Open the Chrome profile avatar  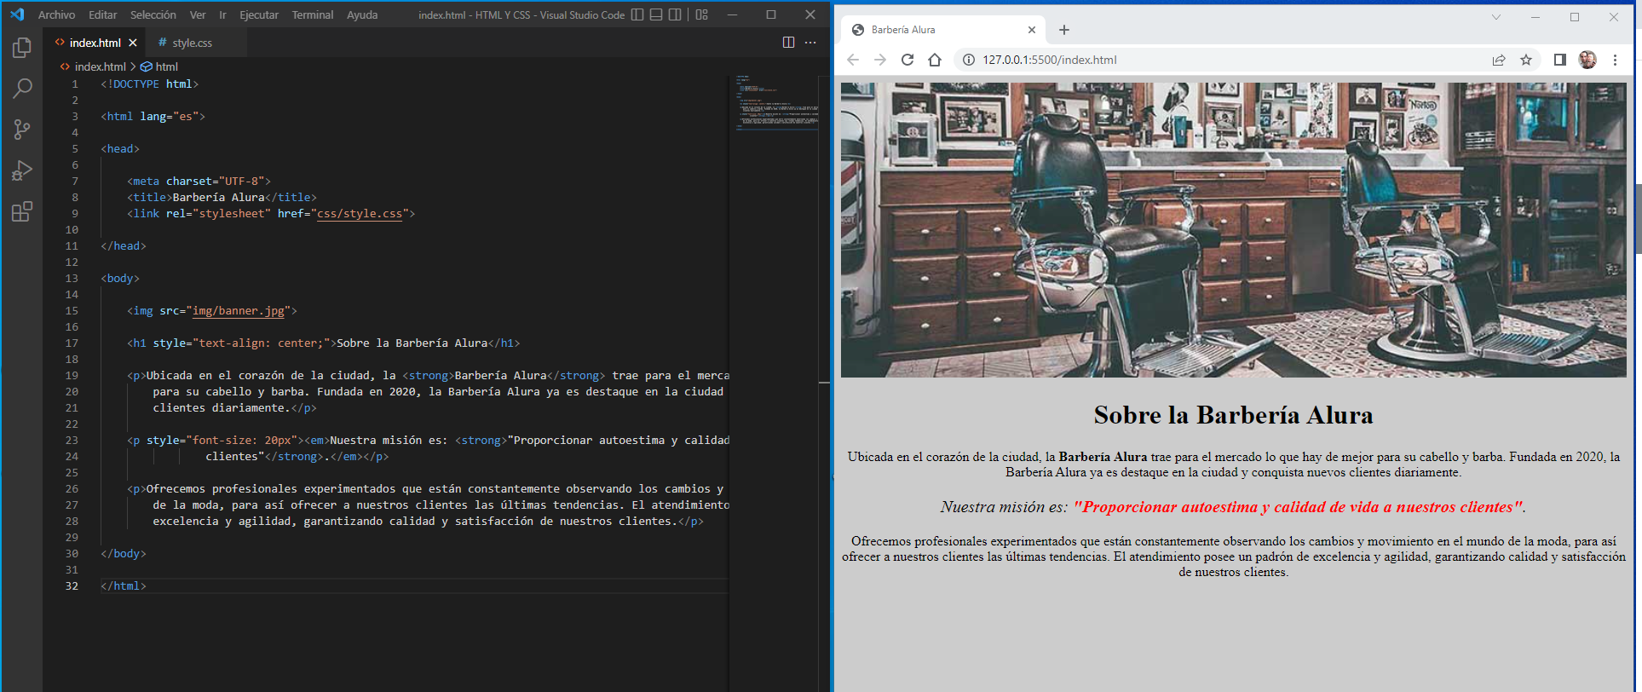pyautogui.click(x=1587, y=60)
